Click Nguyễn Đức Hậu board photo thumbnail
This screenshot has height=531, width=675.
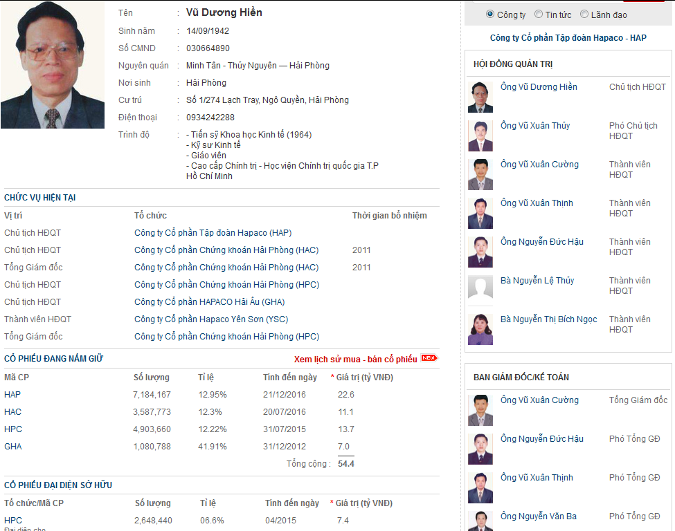click(480, 252)
